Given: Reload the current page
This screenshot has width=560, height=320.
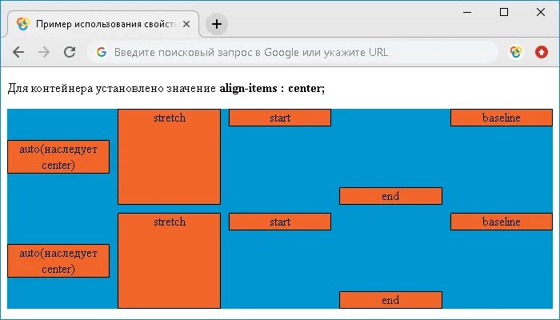Looking at the screenshot, I should [x=70, y=52].
